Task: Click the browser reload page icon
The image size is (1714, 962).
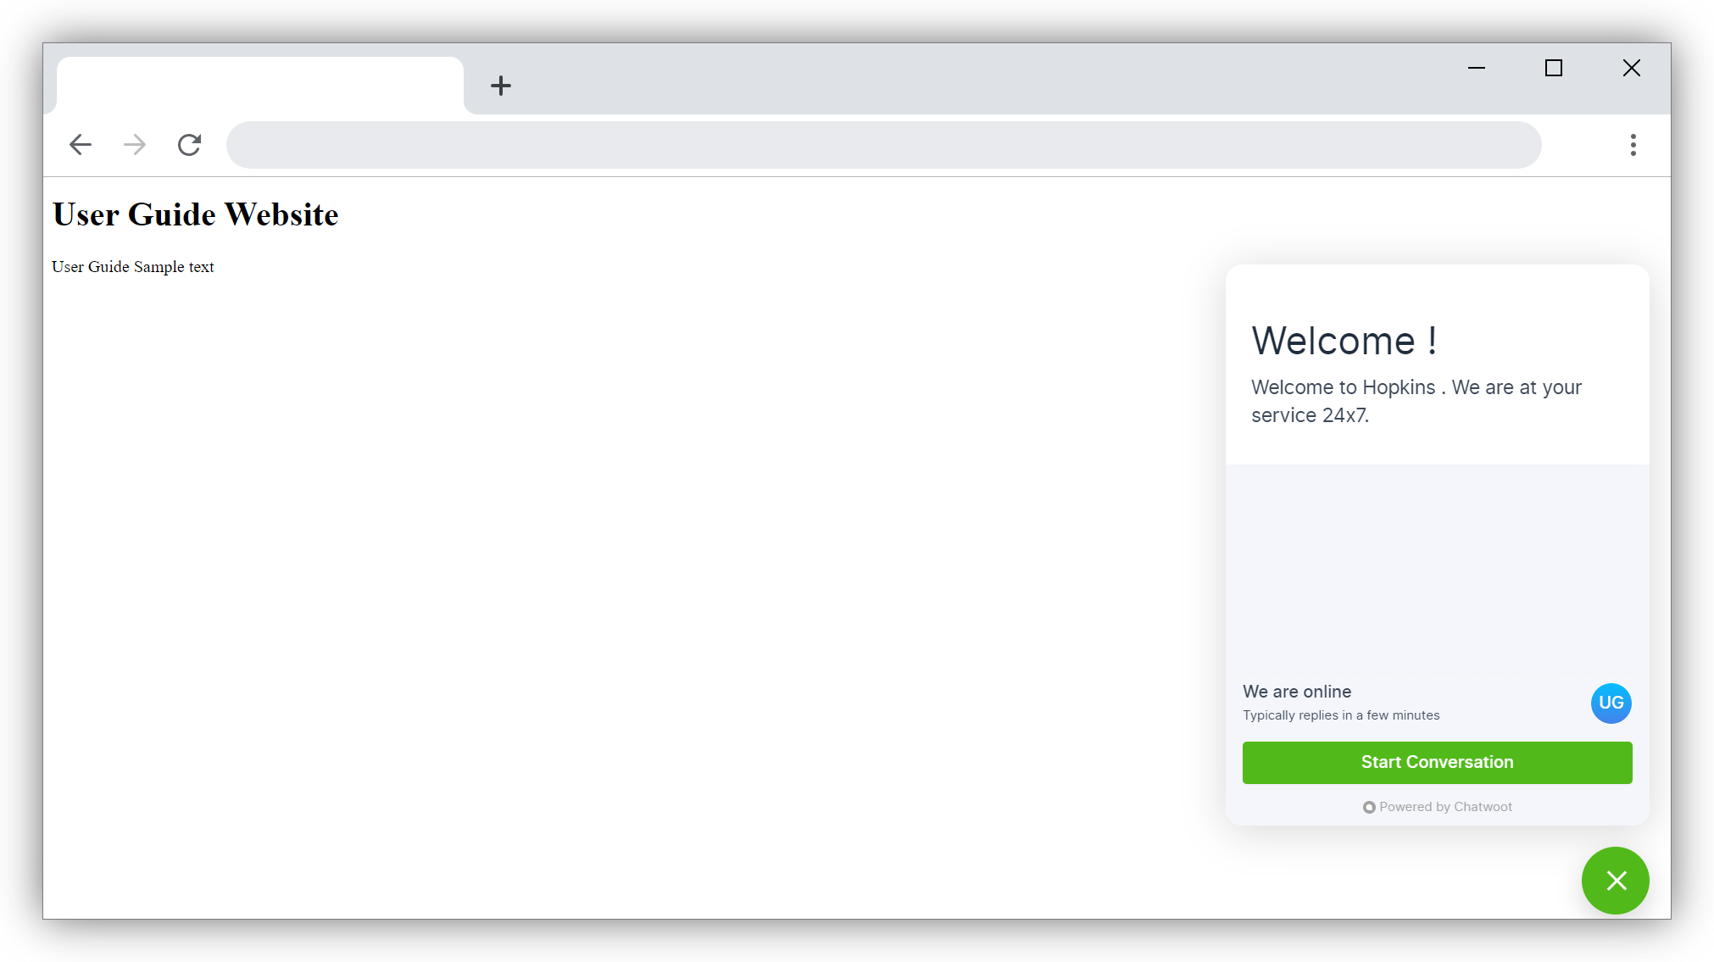Action: [188, 143]
